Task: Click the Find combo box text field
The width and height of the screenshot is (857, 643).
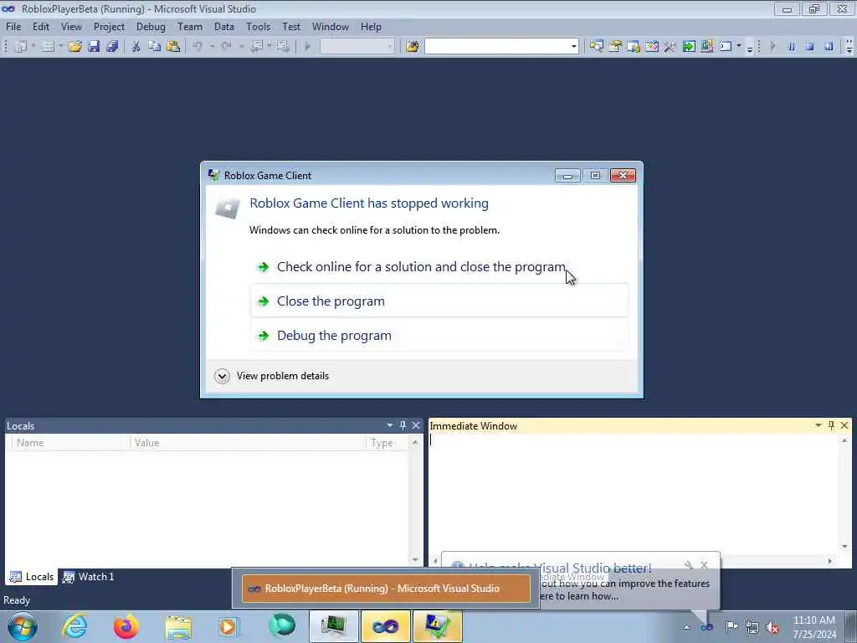Action: click(x=497, y=47)
